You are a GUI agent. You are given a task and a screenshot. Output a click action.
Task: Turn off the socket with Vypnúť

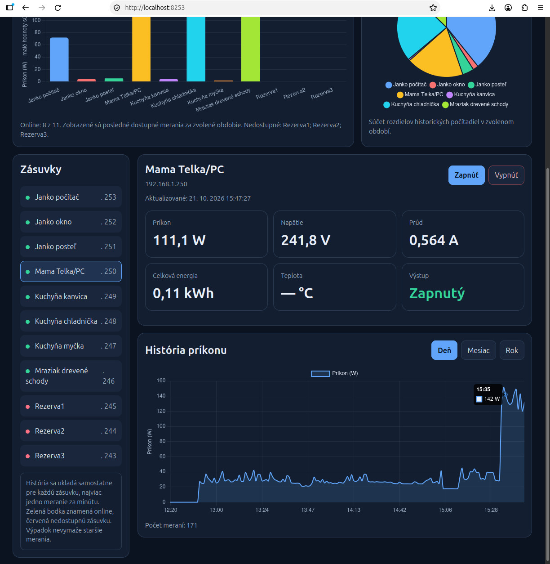click(x=506, y=175)
